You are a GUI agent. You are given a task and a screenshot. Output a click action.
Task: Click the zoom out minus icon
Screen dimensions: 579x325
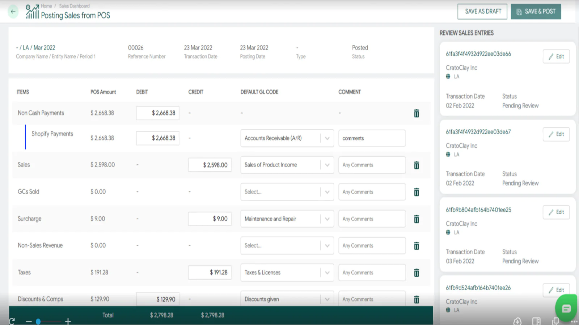[x=29, y=321]
